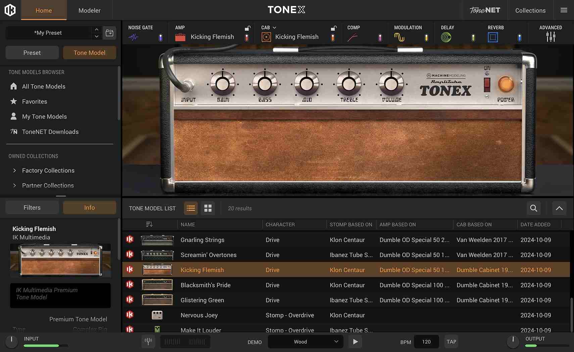This screenshot has width=574, height=352.
Task: Select the Preset tab
Action: (32, 52)
